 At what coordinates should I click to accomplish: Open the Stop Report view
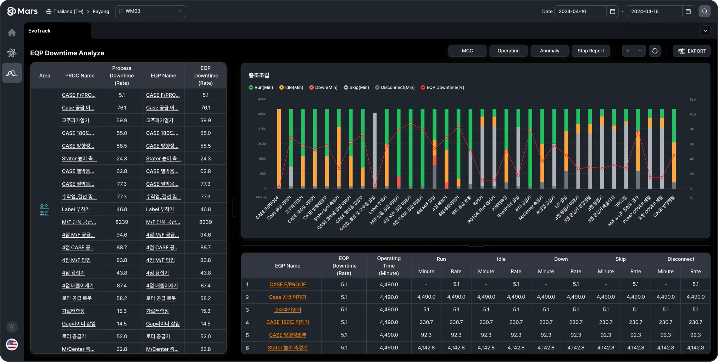(x=590, y=51)
